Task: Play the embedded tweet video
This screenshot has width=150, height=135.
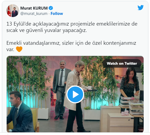Action: pyautogui.click(x=75, y=94)
